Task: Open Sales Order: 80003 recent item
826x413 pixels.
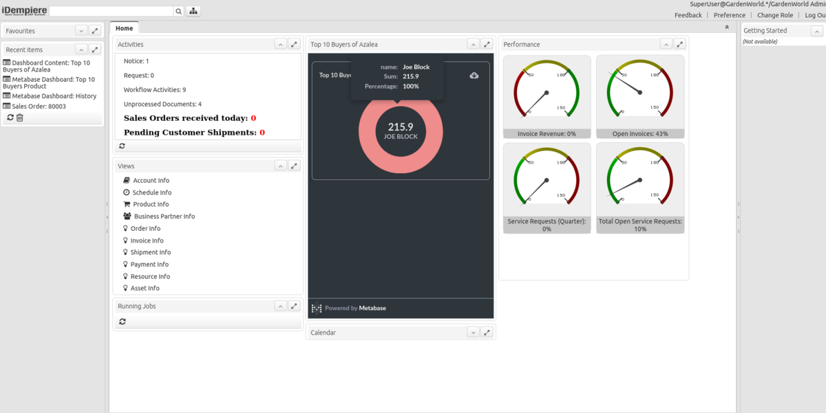Action: (x=39, y=107)
